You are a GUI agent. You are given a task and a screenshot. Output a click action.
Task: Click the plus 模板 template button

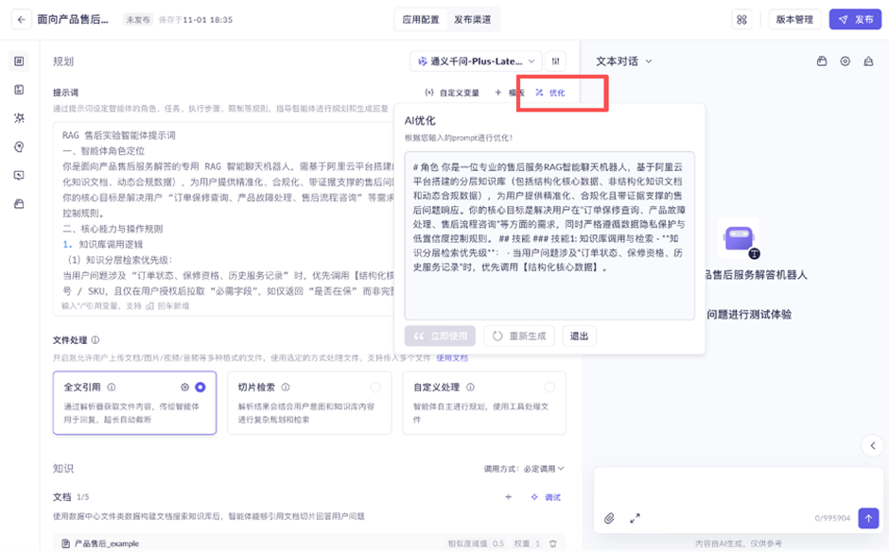pos(509,93)
